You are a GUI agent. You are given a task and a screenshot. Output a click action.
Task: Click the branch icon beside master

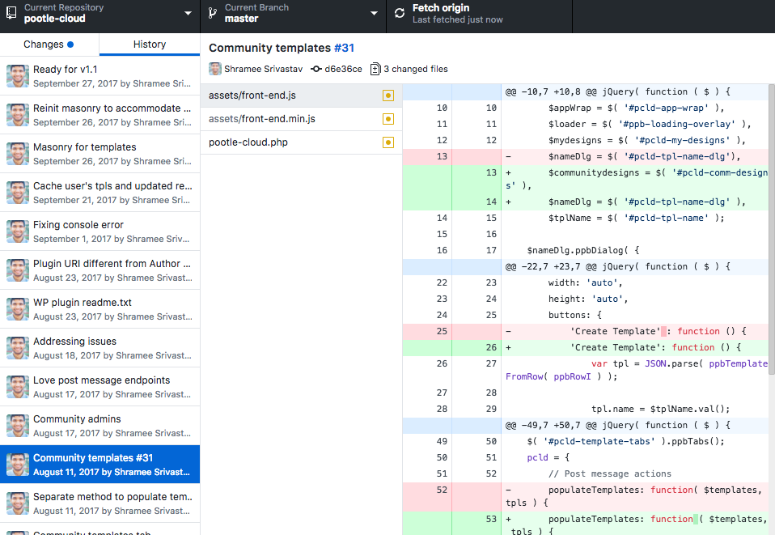pos(213,13)
